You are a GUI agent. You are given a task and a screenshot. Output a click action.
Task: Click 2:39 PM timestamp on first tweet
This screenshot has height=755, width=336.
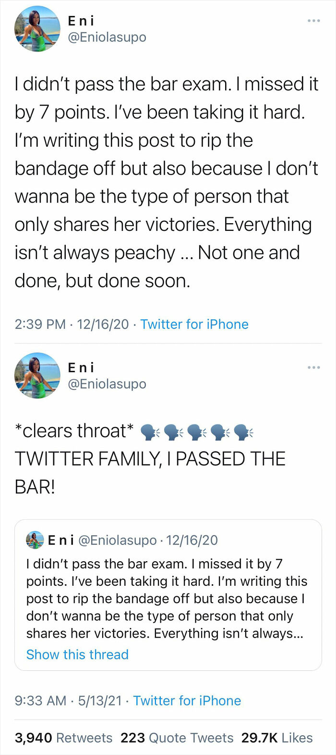[x=36, y=324]
